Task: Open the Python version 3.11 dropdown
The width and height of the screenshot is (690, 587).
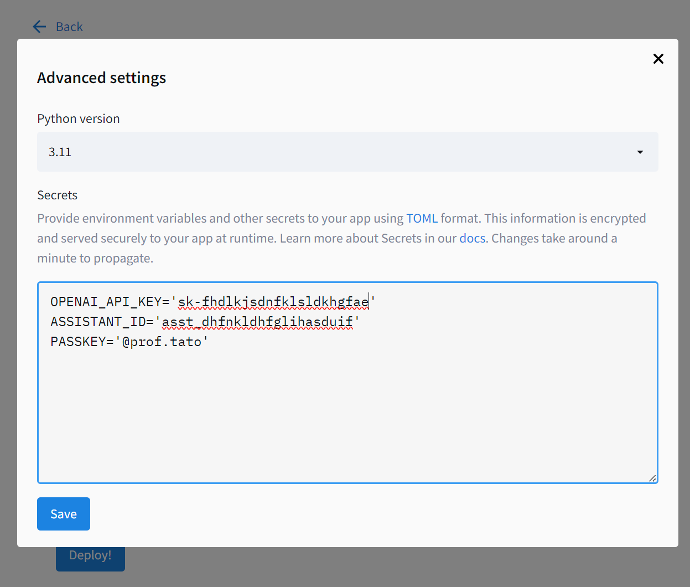Action: point(347,152)
